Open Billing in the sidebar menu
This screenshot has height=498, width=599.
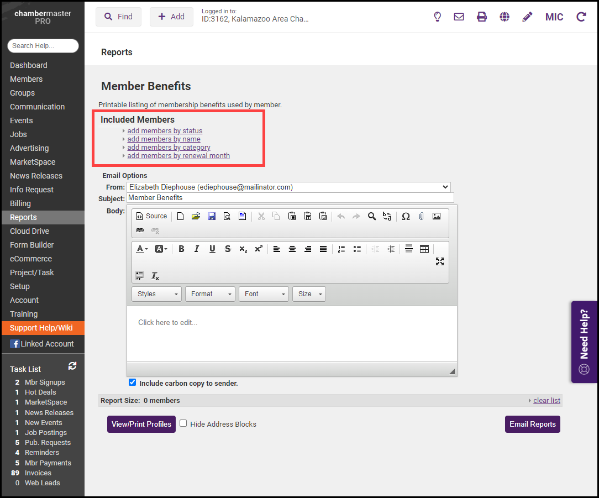tap(20, 203)
